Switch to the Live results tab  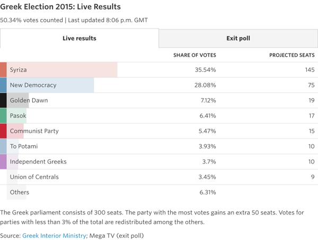[79, 39]
